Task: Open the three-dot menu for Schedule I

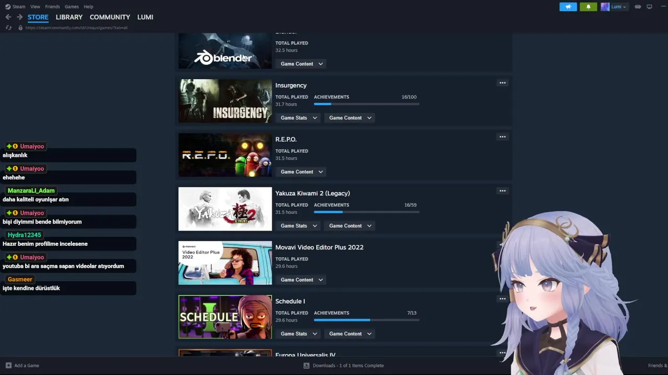Action: coord(503,299)
